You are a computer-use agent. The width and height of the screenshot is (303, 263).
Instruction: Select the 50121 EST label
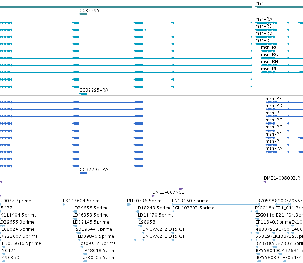point(9,251)
